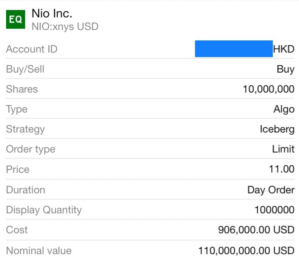This screenshot has width=299, height=269.
Task: Select the 1000000 display quantity value
Action: [275, 210]
